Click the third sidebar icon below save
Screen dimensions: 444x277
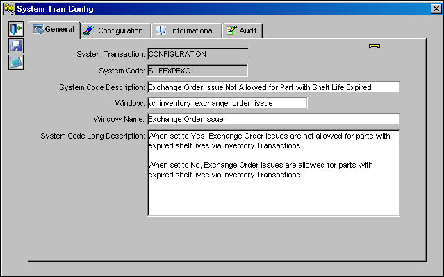tap(16, 62)
